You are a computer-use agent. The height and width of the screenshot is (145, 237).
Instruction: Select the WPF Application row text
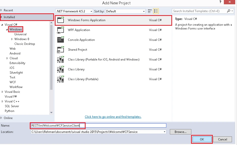click(79, 30)
